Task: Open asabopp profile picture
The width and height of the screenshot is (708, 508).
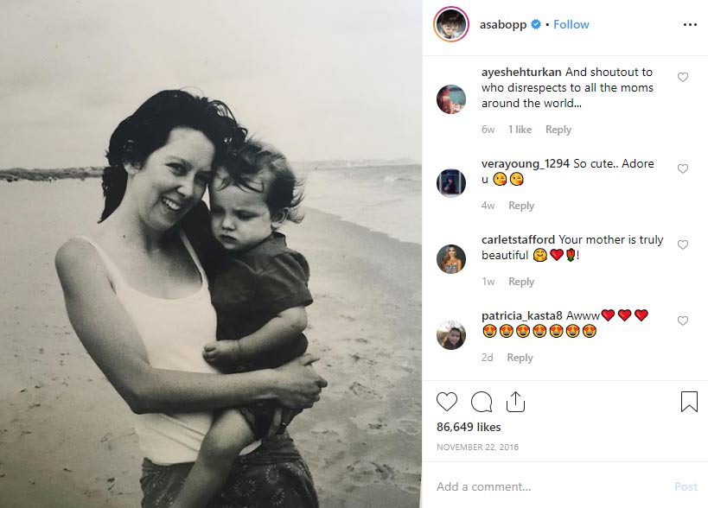Action: 451,25
